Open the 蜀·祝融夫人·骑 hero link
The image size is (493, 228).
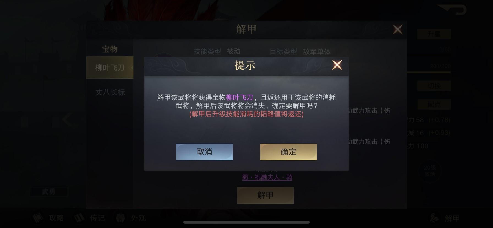pyautogui.click(x=267, y=177)
